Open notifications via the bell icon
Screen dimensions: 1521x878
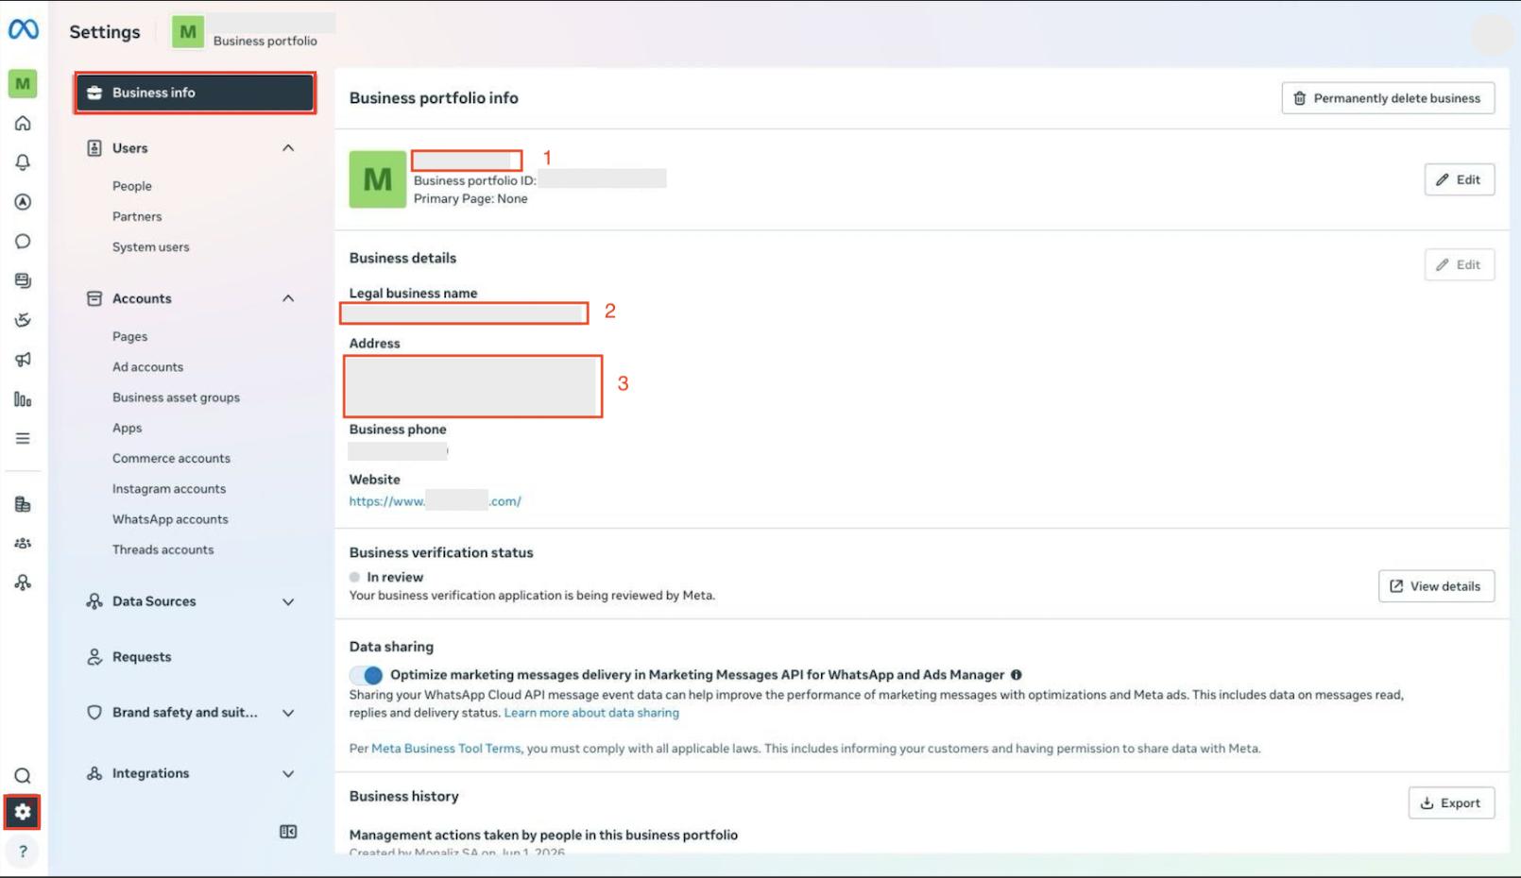pyautogui.click(x=23, y=162)
